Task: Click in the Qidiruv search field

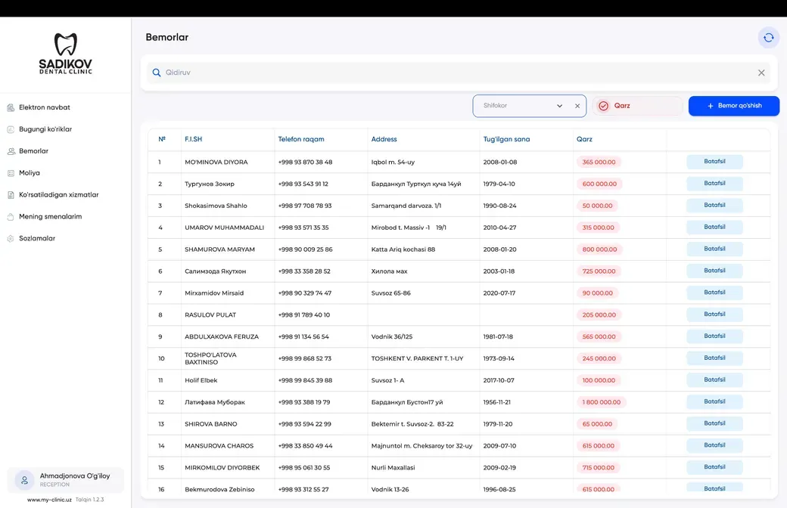Action: [x=459, y=73]
